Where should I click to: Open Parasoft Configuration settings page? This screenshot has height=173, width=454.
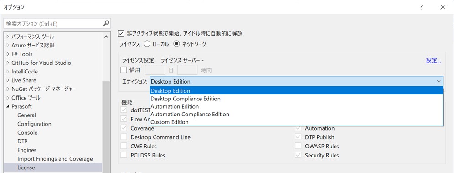[x=34, y=124]
